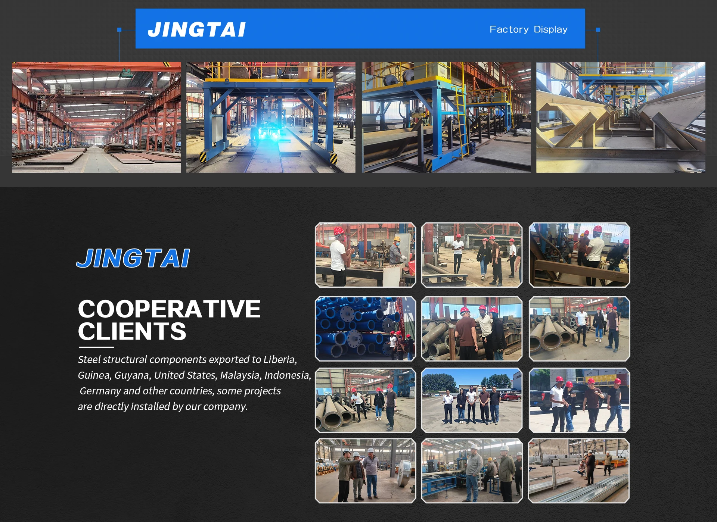Open the factory interior overview photo
This screenshot has width=717, height=522.
click(96, 117)
